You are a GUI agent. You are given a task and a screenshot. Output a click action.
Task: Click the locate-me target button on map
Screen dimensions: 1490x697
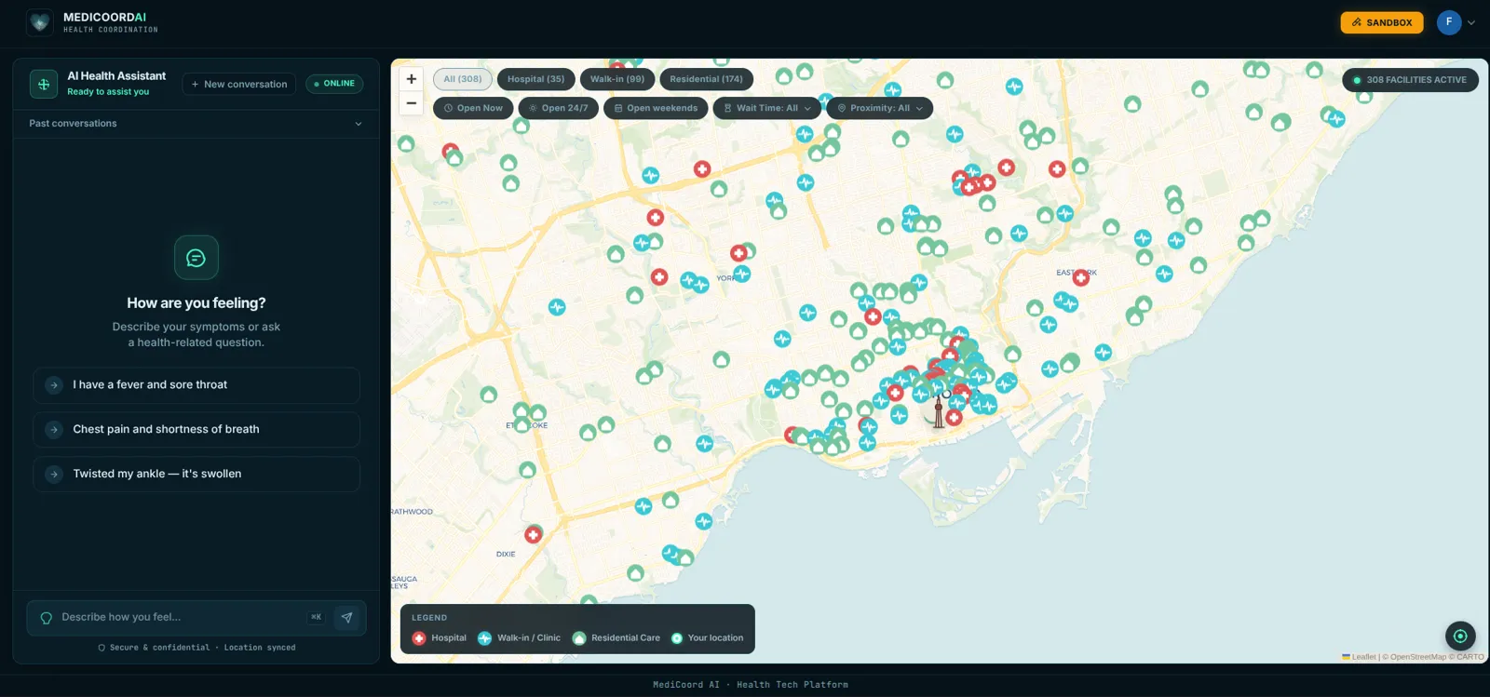1460,637
